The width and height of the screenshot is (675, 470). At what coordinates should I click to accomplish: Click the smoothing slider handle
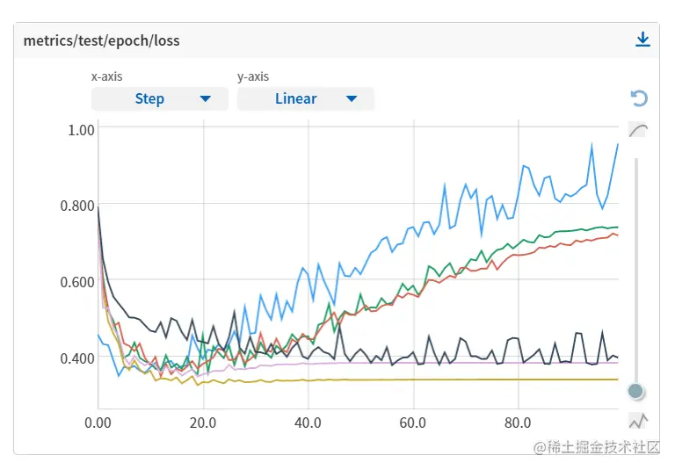tap(635, 391)
